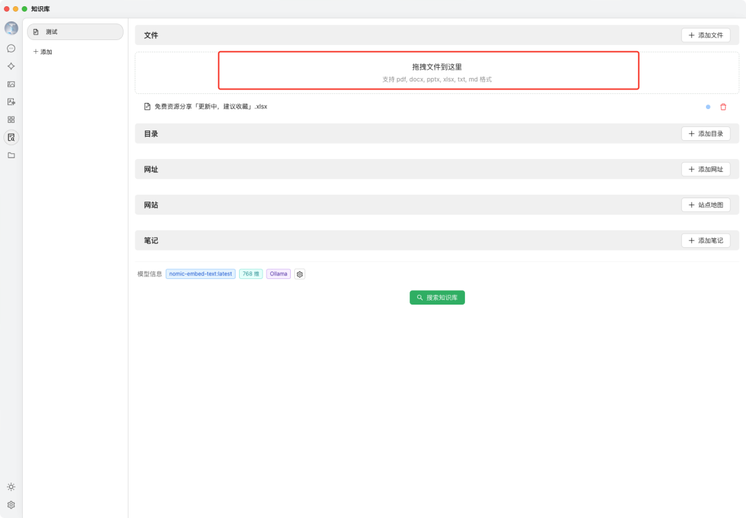The width and height of the screenshot is (746, 518).
Task: Click the 添加网址 button
Action: click(x=705, y=169)
